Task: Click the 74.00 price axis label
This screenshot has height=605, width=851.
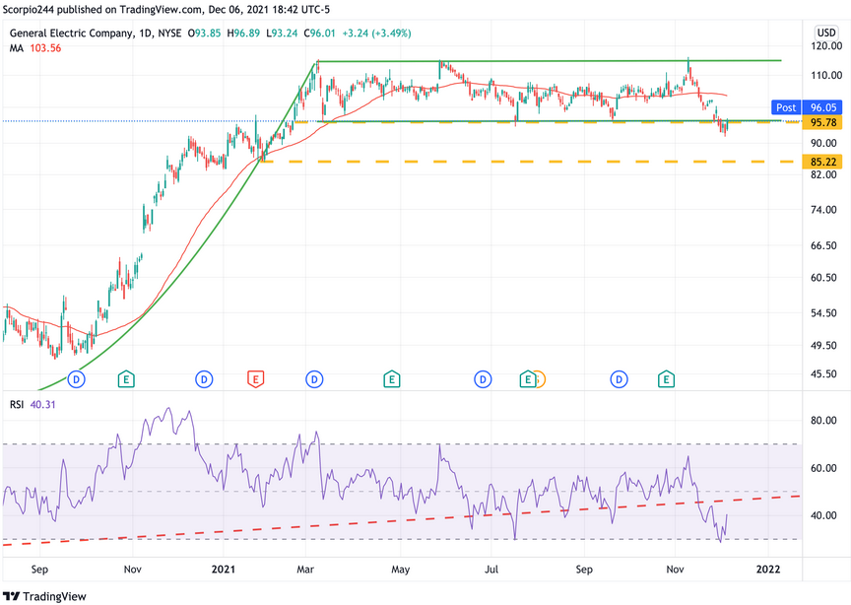Action: [823, 210]
